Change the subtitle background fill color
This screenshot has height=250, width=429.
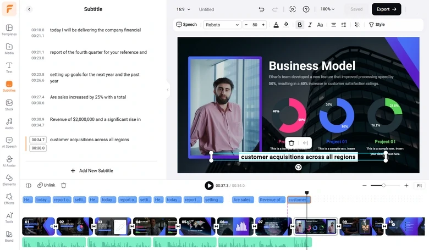point(286,25)
